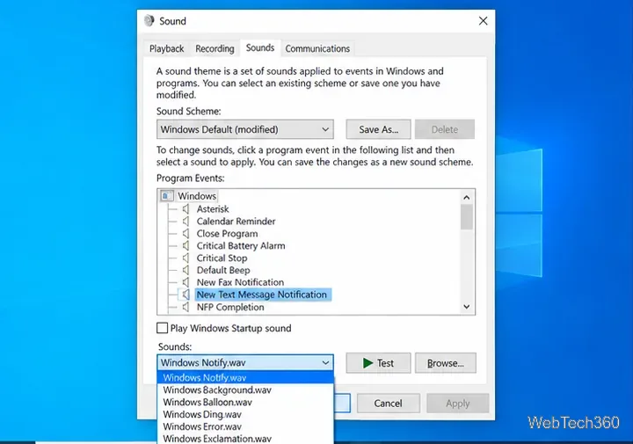The width and height of the screenshot is (633, 444).
Task: Click the Windows group icon in Program Events
Action: click(167, 196)
